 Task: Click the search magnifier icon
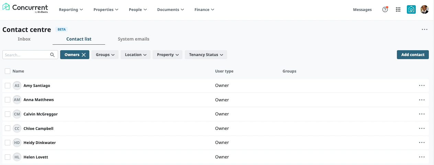tap(52, 55)
